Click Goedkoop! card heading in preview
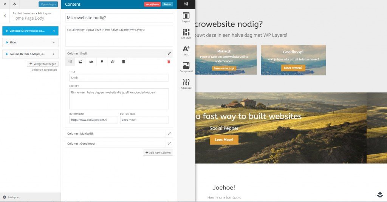The width and height of the screenshot is (387, 202). pyautogui.click(x=293, y=52)
